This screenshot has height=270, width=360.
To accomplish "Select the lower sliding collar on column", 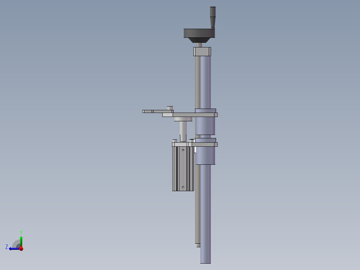I will (205, 155).
